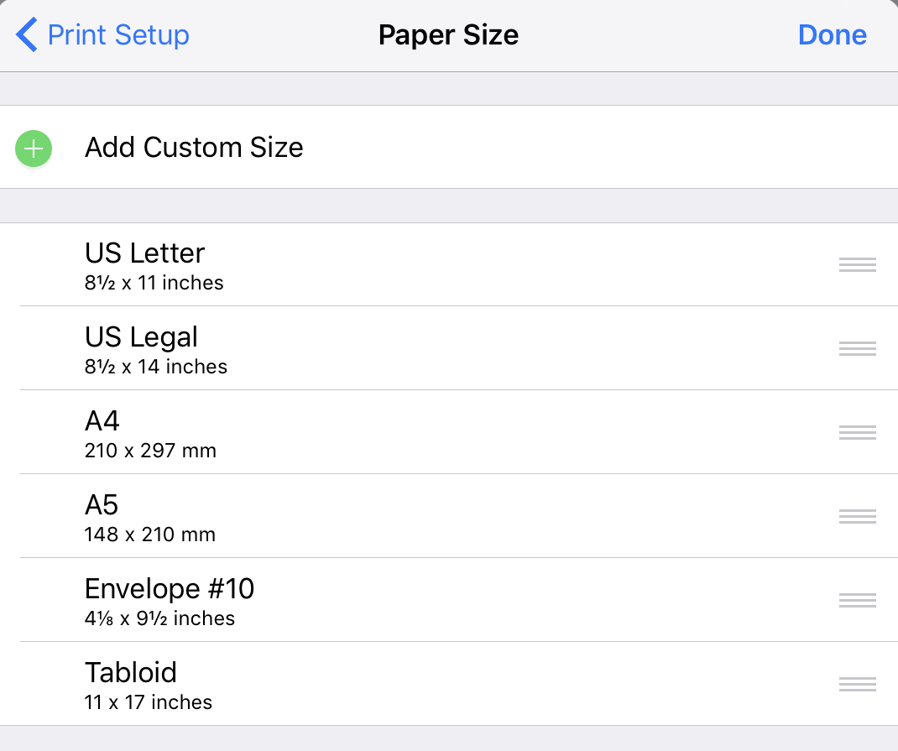The height and width of the screenshot is (751, 898).
Task: Open Add Custom Size option
Action: 449,147
